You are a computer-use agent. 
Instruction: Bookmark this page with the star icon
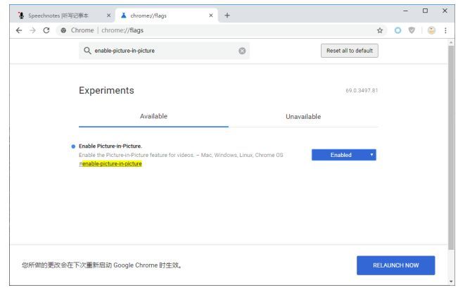click(380, 30)
